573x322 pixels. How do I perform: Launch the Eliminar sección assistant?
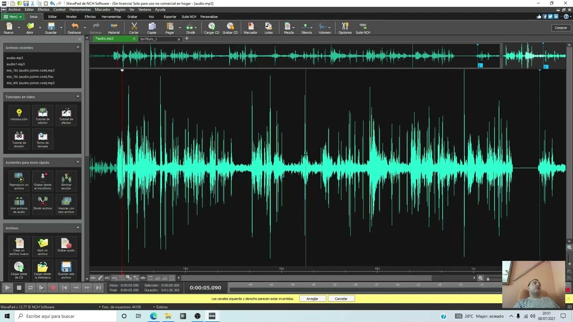pyautogui.click(x=66, y=181)
